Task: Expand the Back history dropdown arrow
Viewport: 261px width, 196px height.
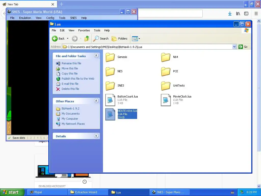Action: (68, 39)
